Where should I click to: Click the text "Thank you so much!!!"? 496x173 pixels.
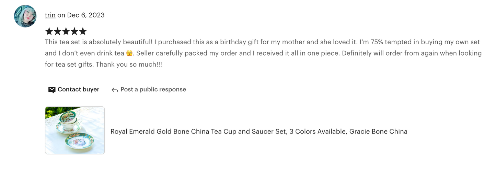pos(129,65)
